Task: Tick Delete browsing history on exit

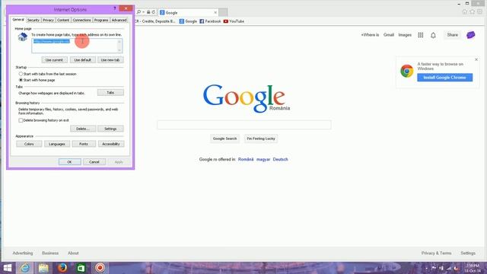Action: pyautogui.click(x=21, y=120)
